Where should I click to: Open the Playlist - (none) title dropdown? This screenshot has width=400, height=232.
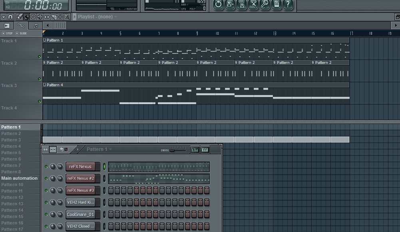(x=115, y=17)
